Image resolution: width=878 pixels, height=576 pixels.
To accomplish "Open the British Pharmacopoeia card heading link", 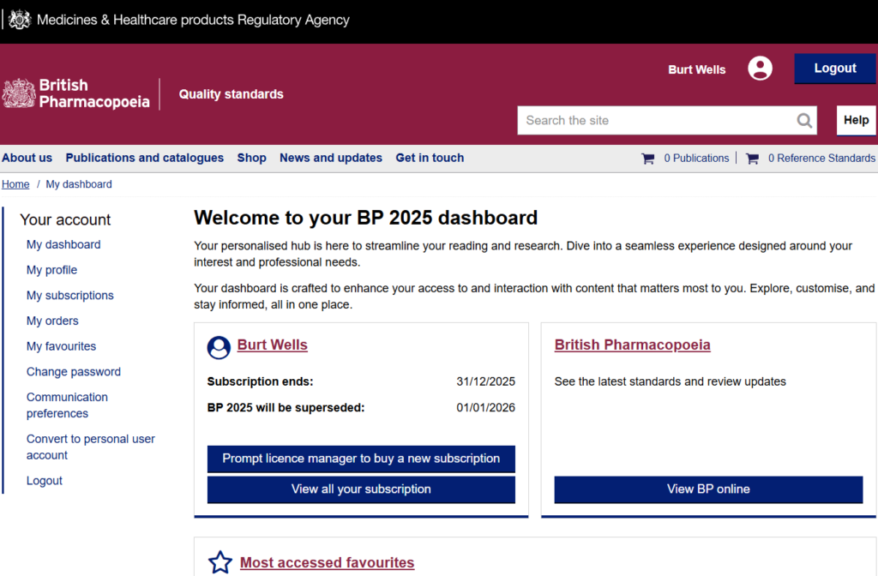I will 632,345.
